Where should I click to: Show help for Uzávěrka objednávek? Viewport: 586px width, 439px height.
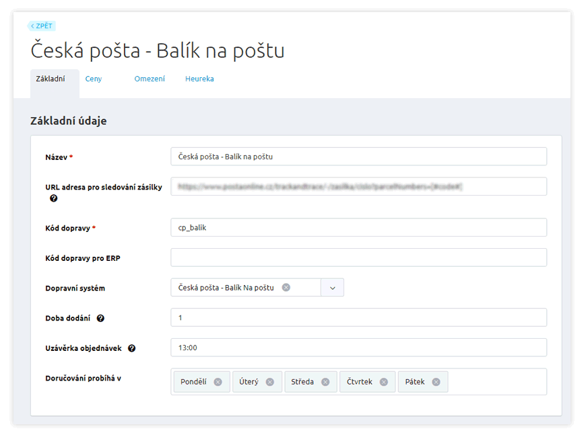pos(131,348)
